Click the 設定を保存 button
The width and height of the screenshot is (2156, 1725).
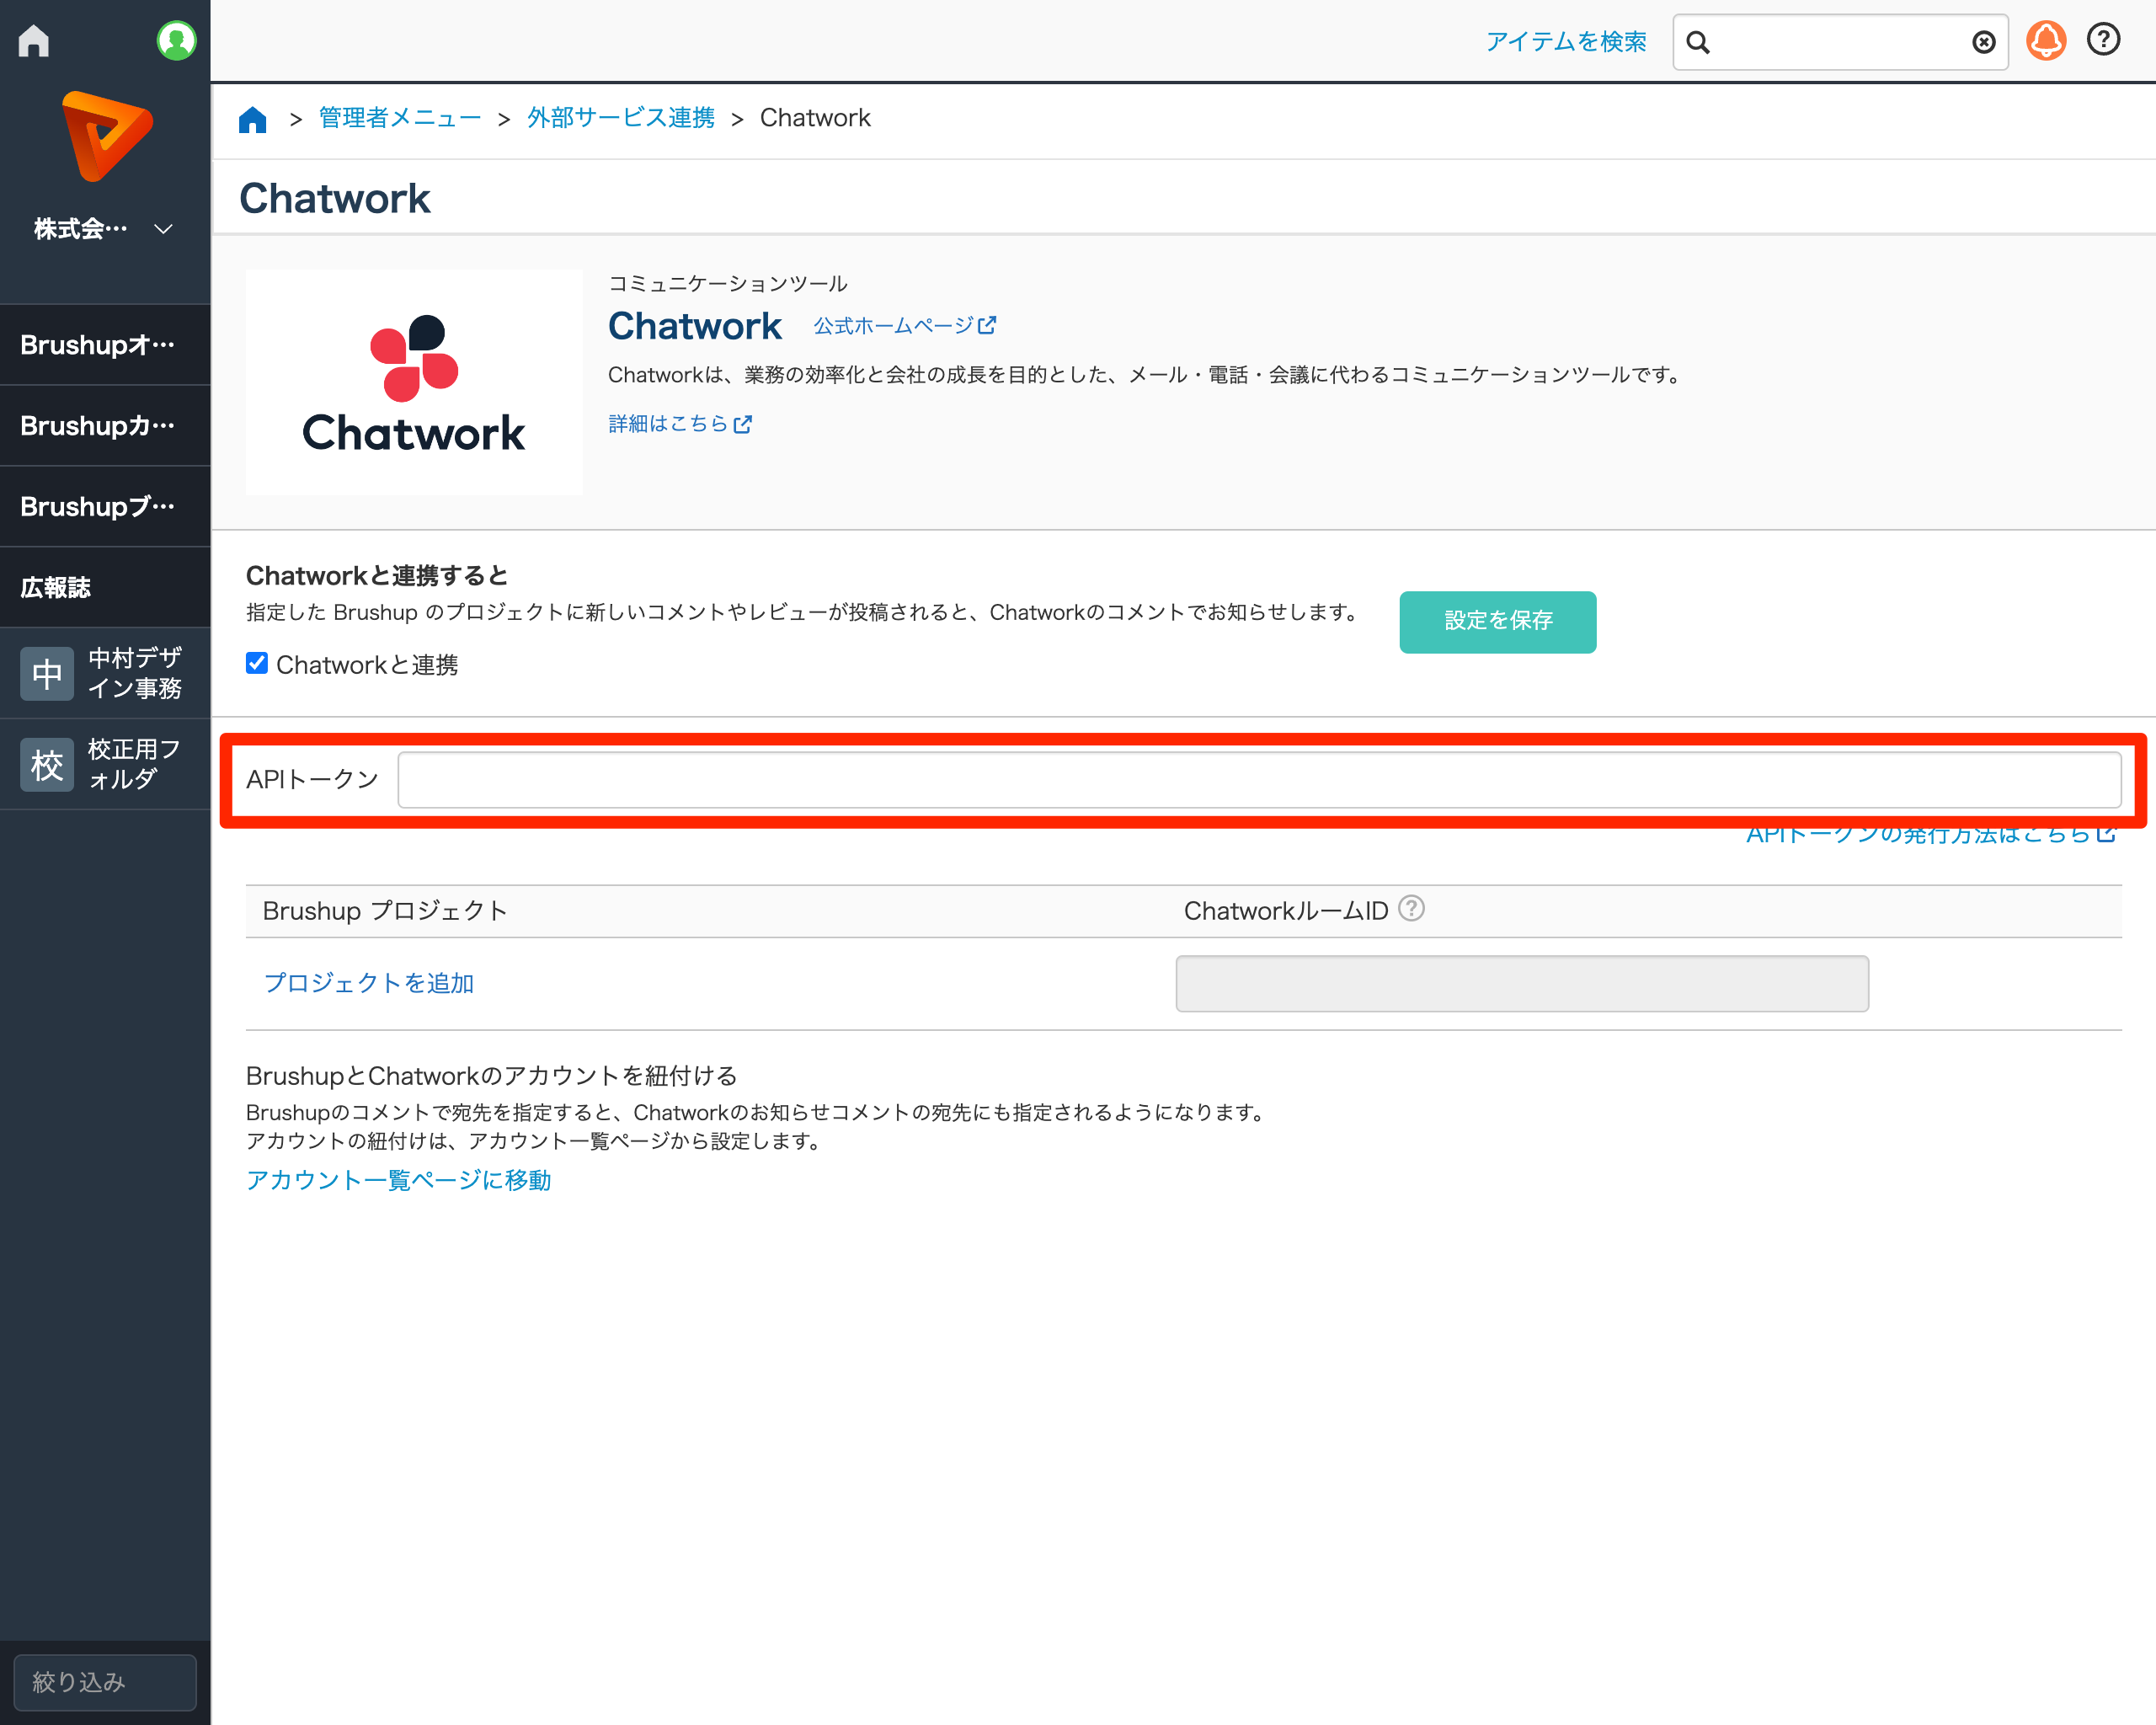click(1498, 622)
